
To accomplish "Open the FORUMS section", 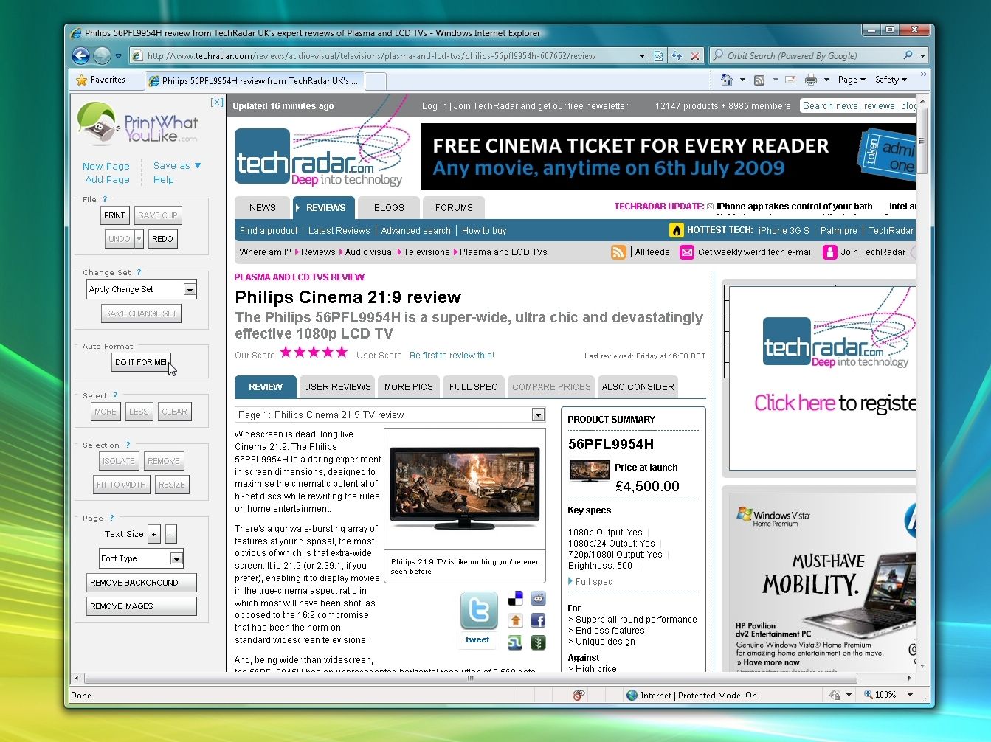I will (x=453, y=207).
